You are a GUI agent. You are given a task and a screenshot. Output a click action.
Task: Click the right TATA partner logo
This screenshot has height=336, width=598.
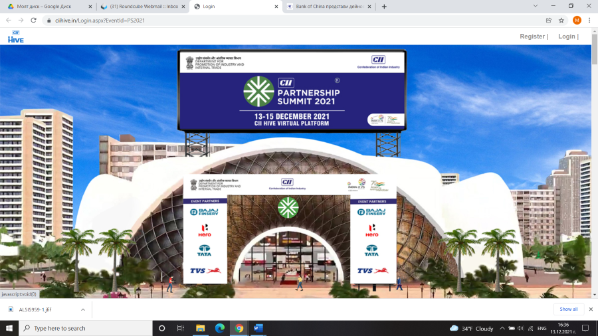[x=371, y=250]
